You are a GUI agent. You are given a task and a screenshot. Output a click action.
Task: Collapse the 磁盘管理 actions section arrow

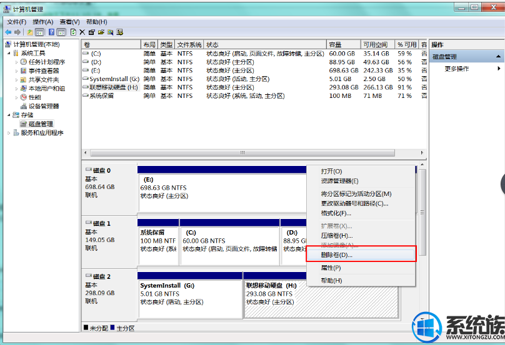[x=498, y=57]
